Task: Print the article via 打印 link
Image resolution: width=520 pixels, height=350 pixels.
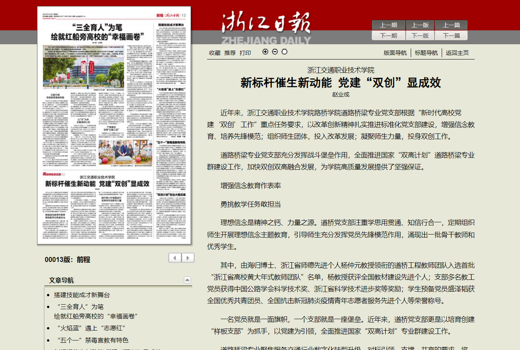Action: (x=245, y=53)
